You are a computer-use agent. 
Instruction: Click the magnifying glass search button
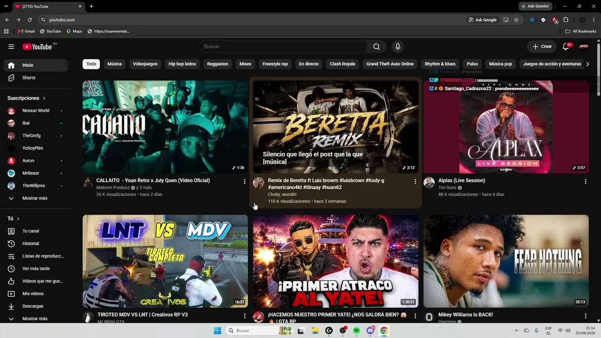click(x=377, y=46)
